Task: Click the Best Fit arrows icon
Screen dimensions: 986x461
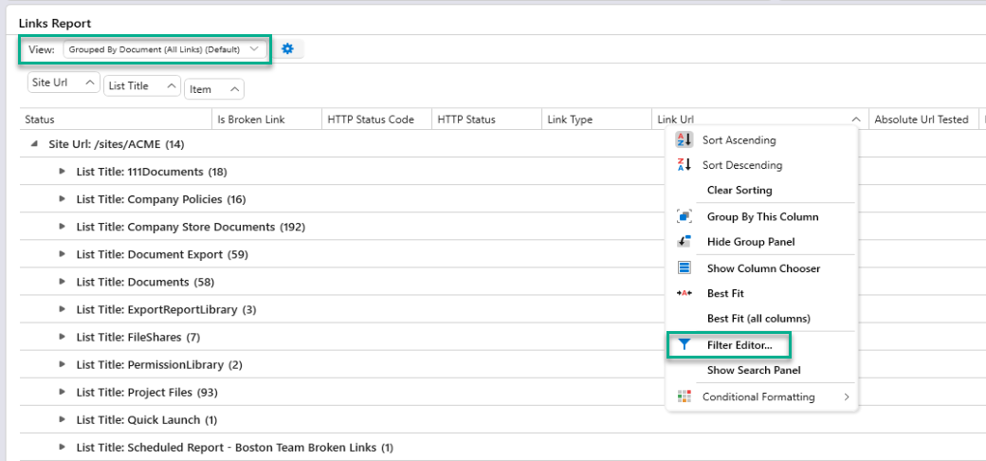Action: pyautogui.click(x=684, y=293)
